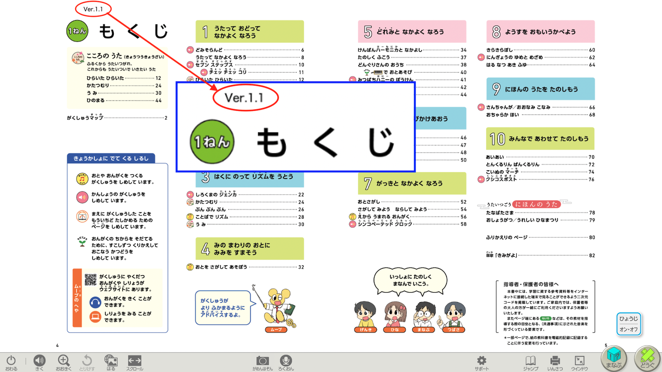Open the どうぐ pencil-and-ruler button
The width and height of the screenshot is (662, 372).
(647, 358)
